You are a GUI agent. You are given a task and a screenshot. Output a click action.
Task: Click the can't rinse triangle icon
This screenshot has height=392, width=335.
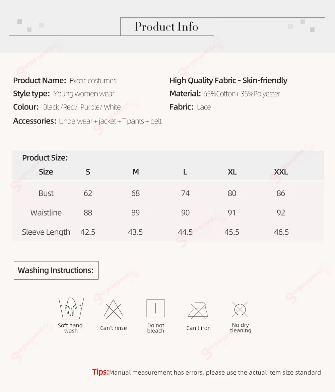coord(113,309)
